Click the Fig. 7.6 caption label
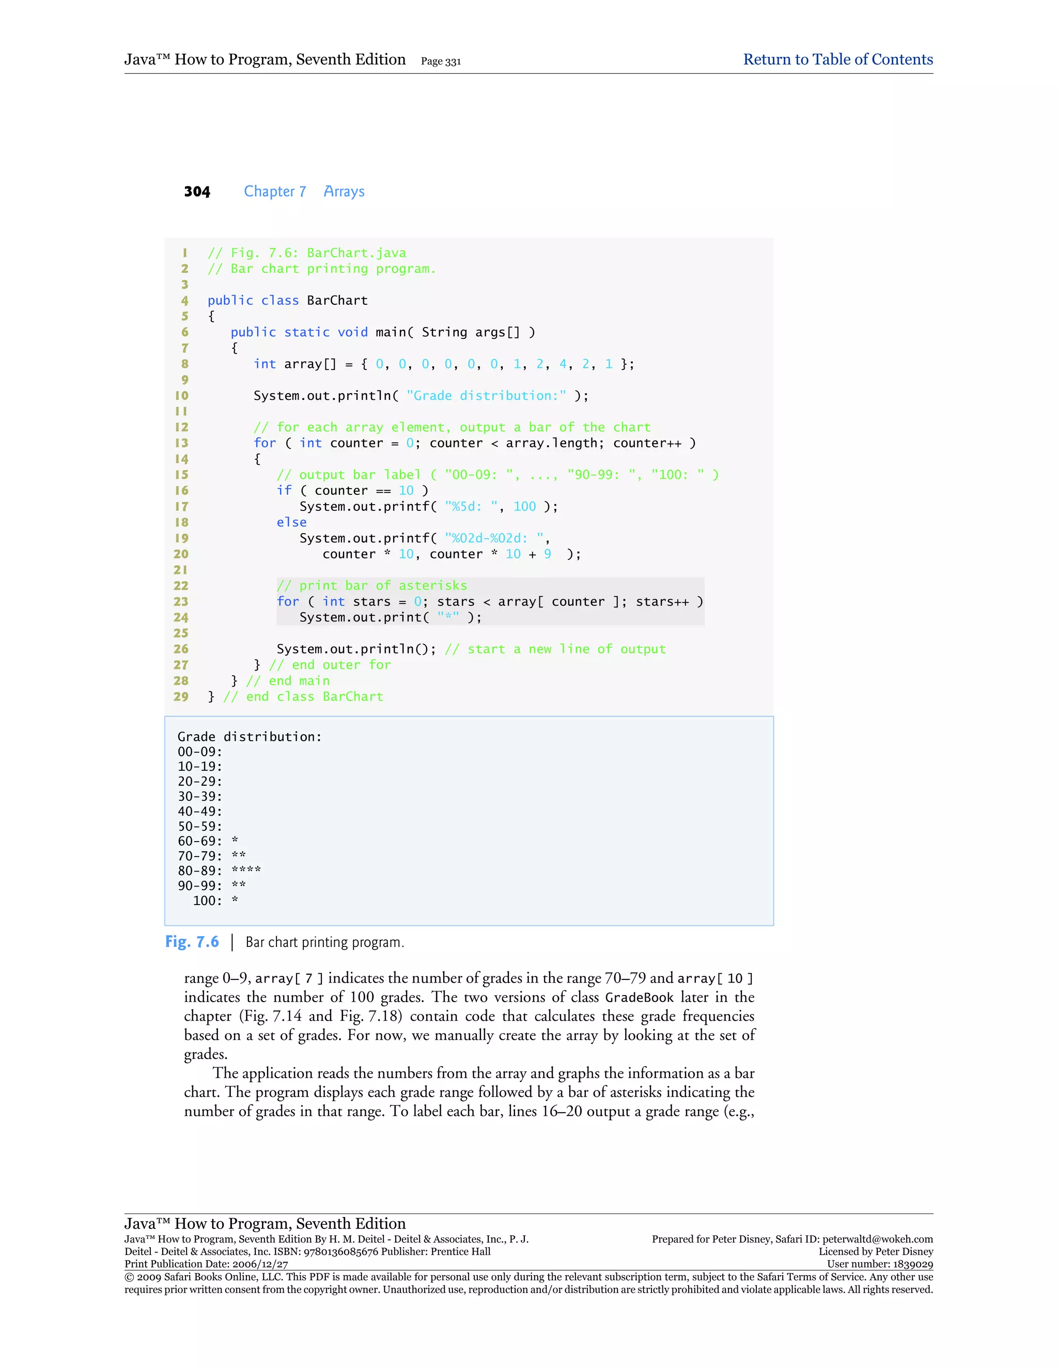 [x=192, y=941]
